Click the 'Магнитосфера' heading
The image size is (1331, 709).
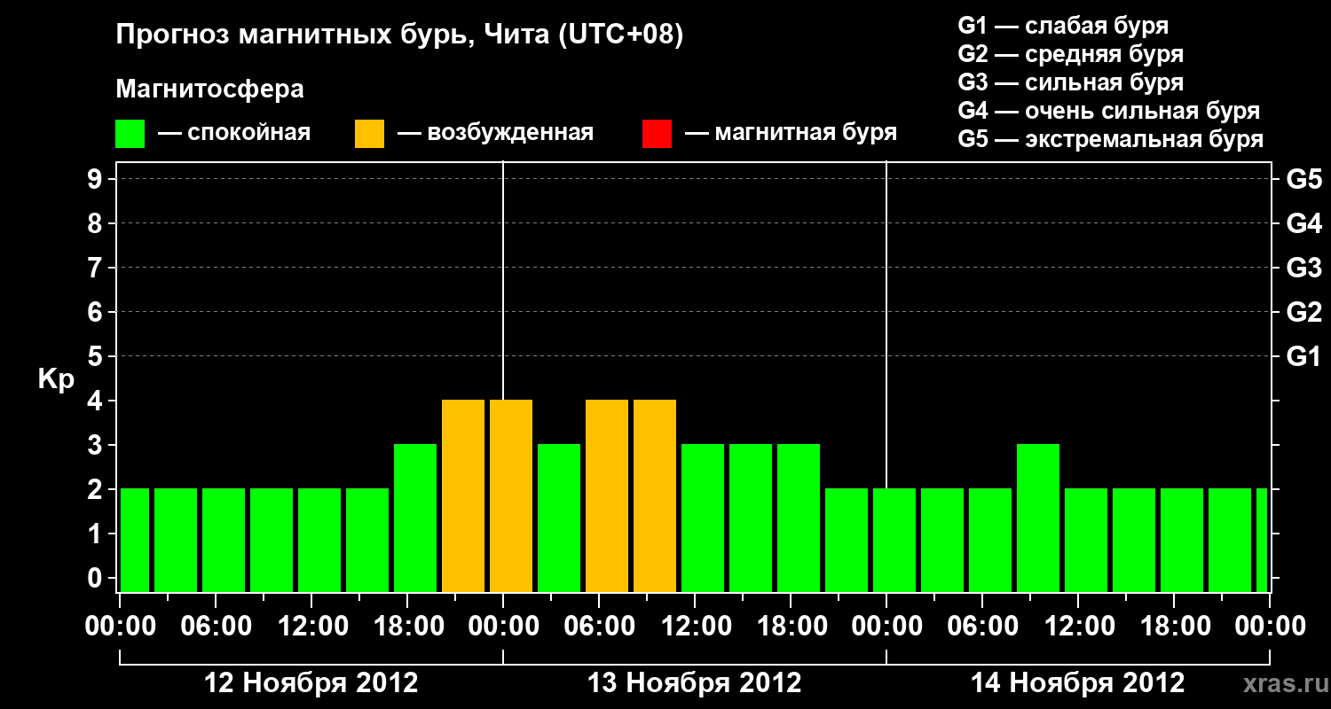(209, 90)
